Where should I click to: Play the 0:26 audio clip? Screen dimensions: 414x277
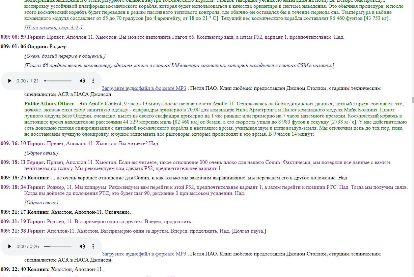tap(9, 246)
